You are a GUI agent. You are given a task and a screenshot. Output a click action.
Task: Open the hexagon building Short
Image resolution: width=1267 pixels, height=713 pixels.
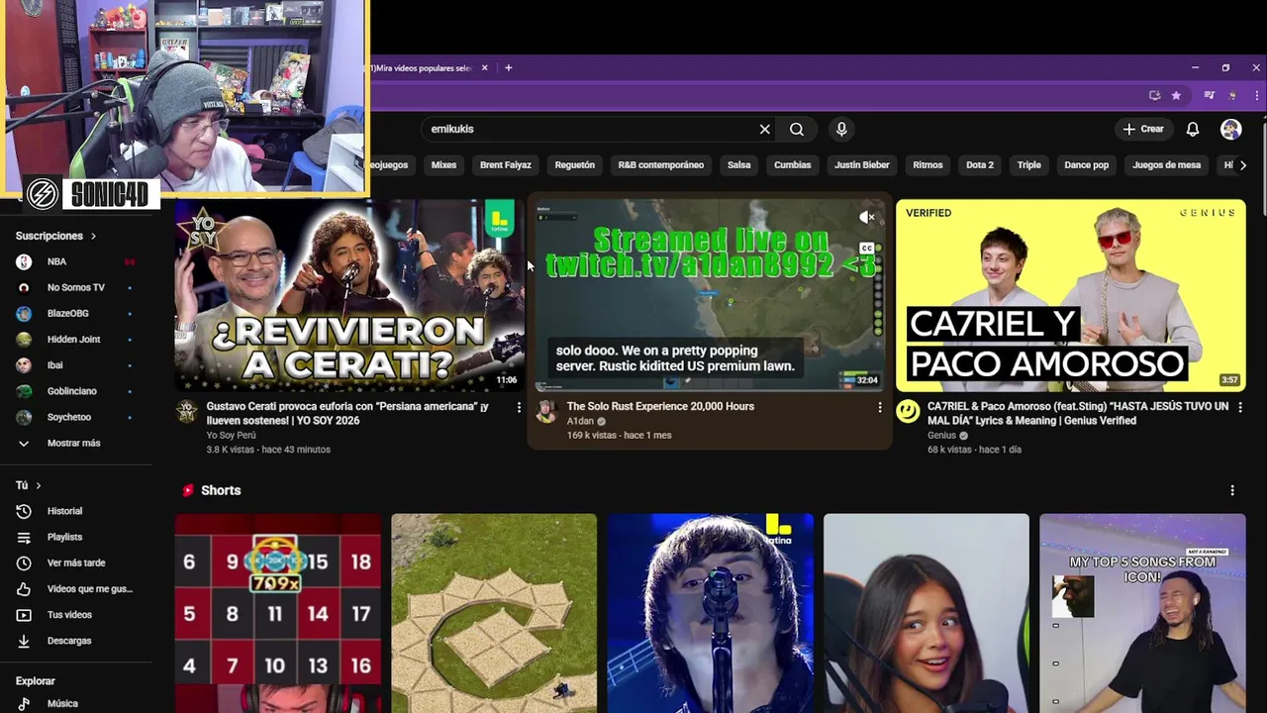(494, 613)
